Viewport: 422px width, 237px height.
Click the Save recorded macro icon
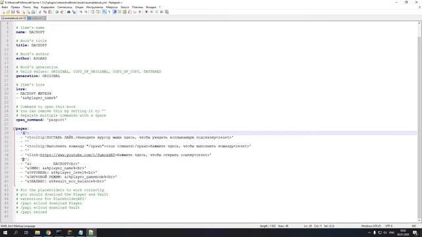coord(167,12)
